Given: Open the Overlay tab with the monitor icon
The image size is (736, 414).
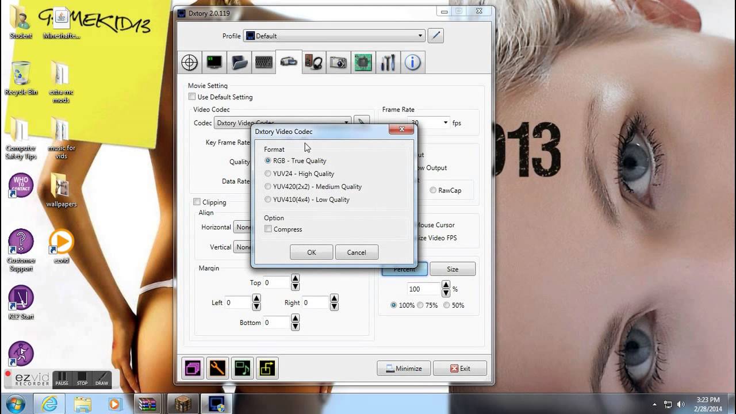Looking at the screenshot, I should click(214, 62).
